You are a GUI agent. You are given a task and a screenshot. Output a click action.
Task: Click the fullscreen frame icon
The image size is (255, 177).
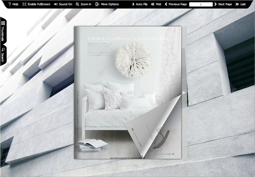coord(24,4)
